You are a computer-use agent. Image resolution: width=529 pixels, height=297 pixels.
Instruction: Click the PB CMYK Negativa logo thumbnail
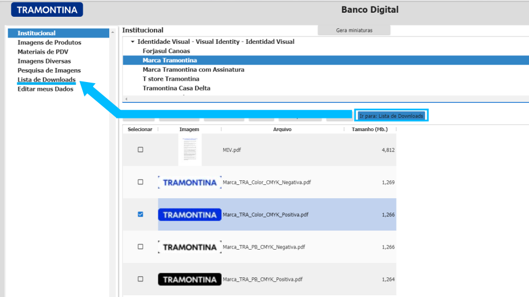tap(190, 247)
